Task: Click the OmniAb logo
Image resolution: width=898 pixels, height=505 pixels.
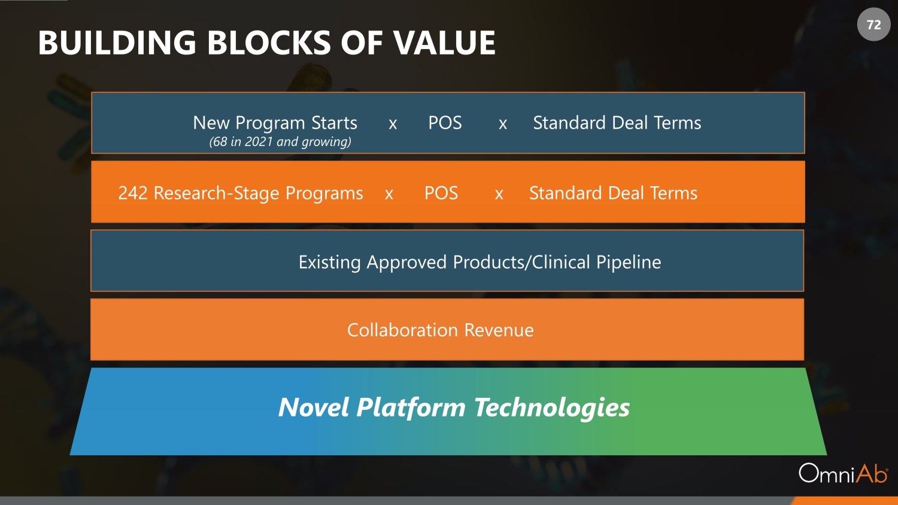Action: (x=843, y=473)
